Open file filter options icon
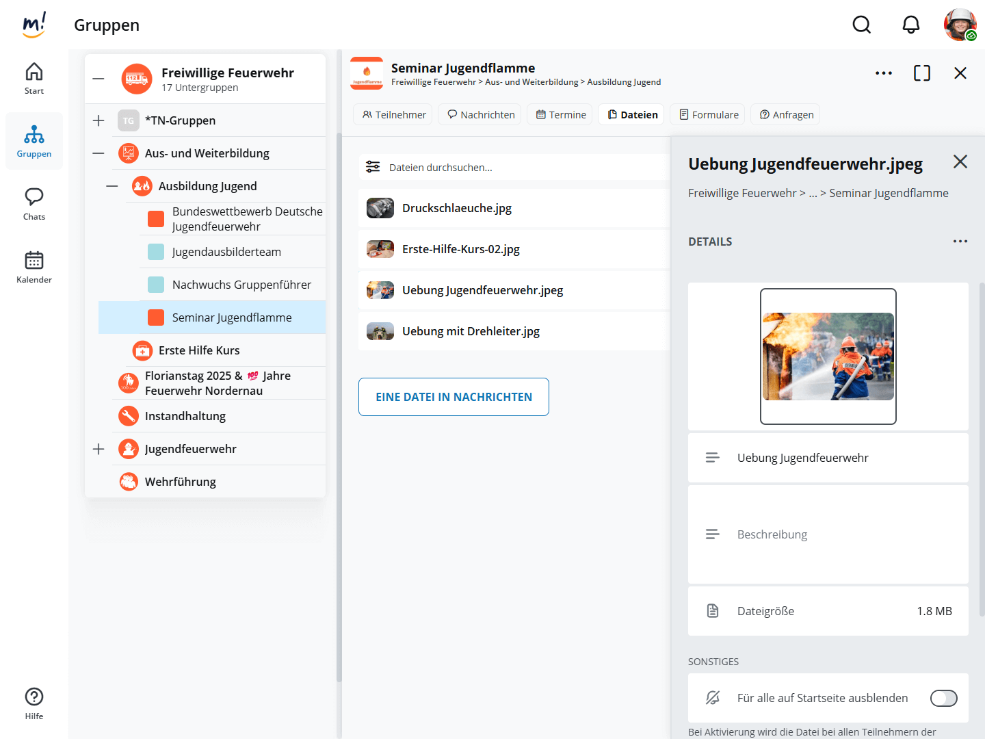 pyautogui.click(x=373, y=167)
